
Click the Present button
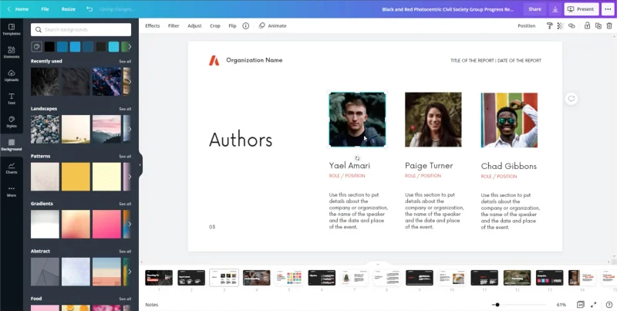click(x=582, y=9)
